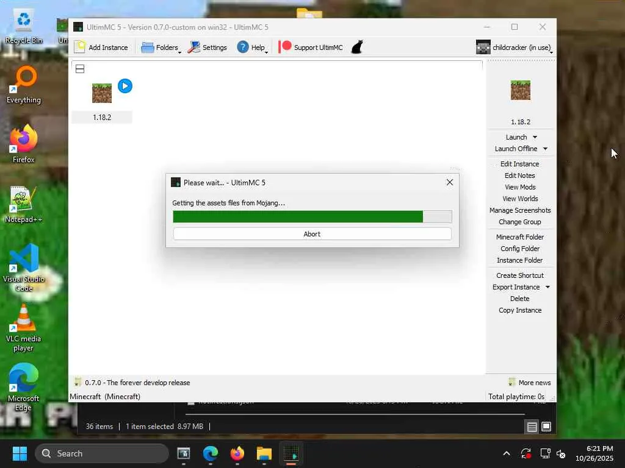Viewport: 625px width, 468px height.
Task: Open the Folders toolbar menu
Action: [x=161, y=48]
